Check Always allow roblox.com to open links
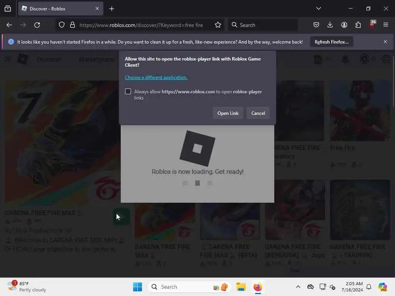The image size is (395, 296). (128, 91)
